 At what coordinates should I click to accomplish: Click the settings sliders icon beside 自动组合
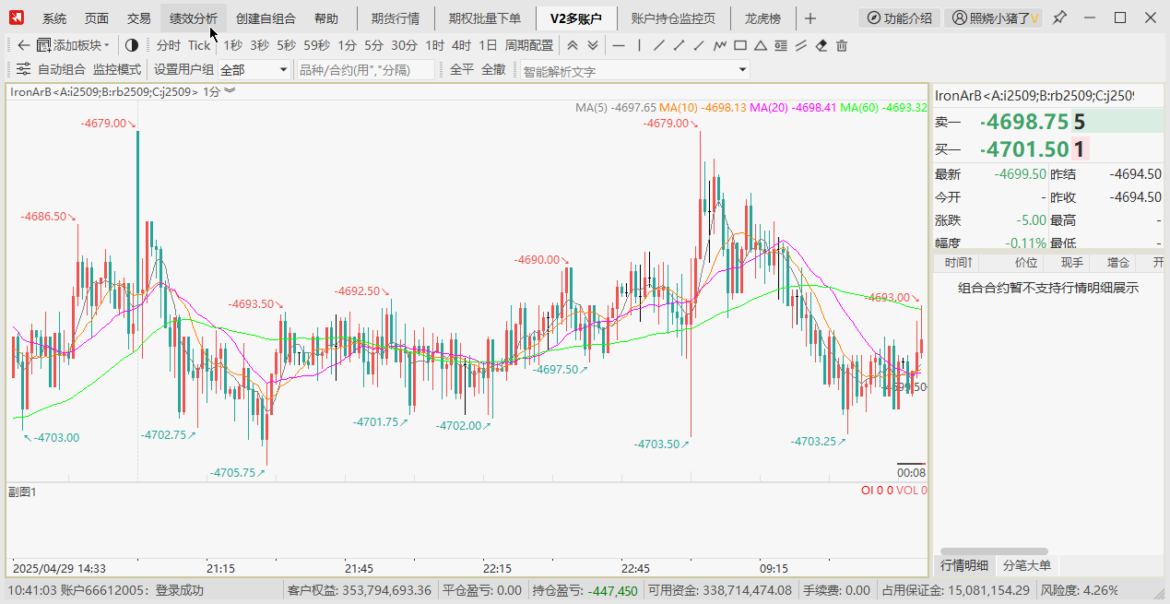click(23, 69)
